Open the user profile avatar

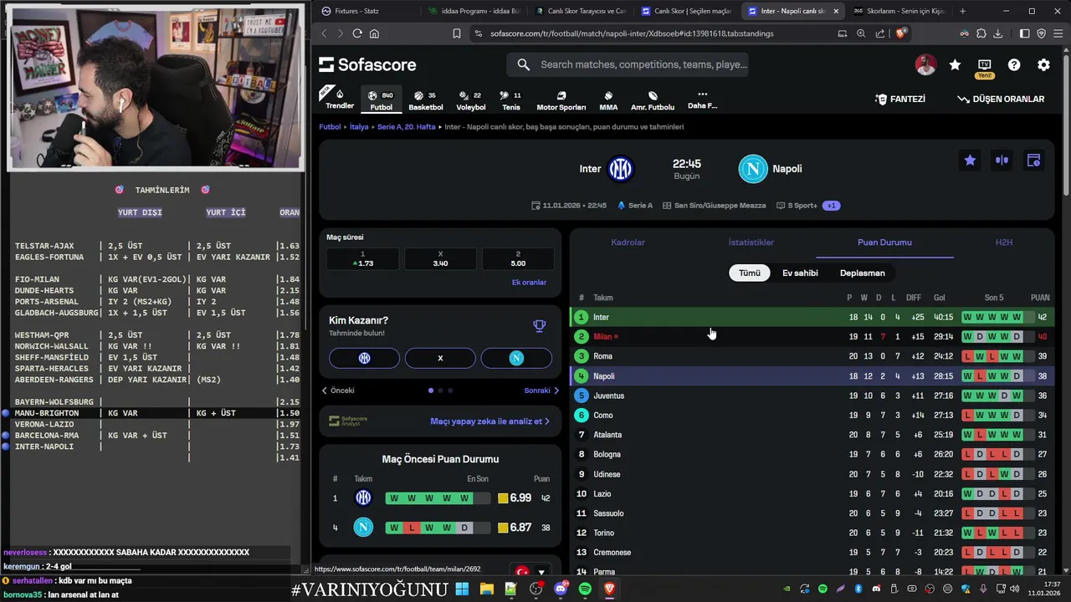925,64
